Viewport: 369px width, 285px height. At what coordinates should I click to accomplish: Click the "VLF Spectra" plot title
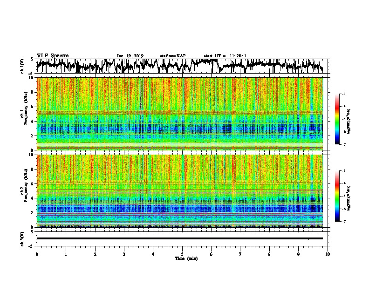[53, 56]
